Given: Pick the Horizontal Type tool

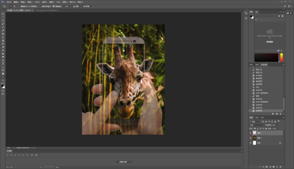Looking at the screenshot, I should [x=3, y=64].
